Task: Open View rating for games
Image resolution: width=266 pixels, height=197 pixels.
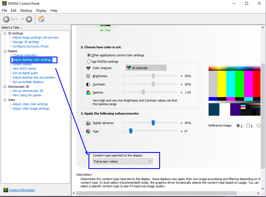Action: click(27, 95)
